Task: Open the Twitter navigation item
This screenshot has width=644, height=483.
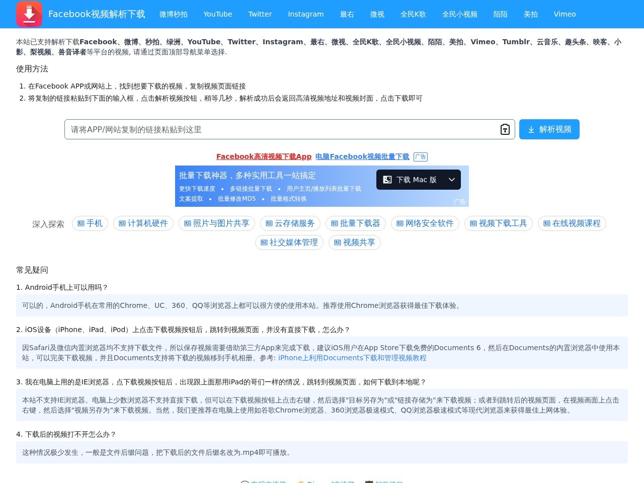Action: tap(260, 14)
